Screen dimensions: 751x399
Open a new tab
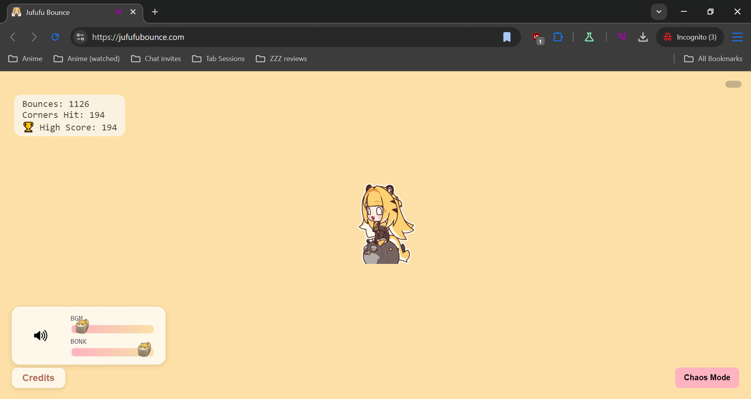(x=155, y=12)
